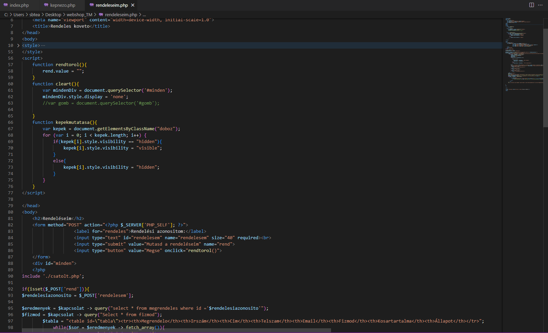
Task: Click the '$tabla = "<table' line
Action: [x=263, y=321]
